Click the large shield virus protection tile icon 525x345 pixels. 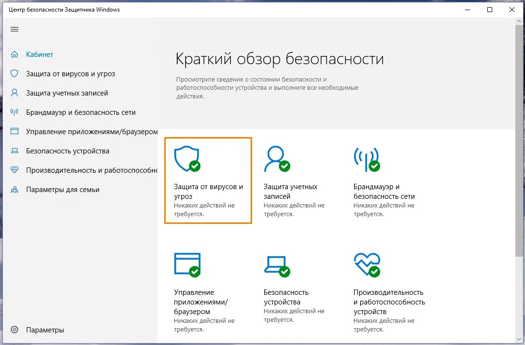coord(187,159)
